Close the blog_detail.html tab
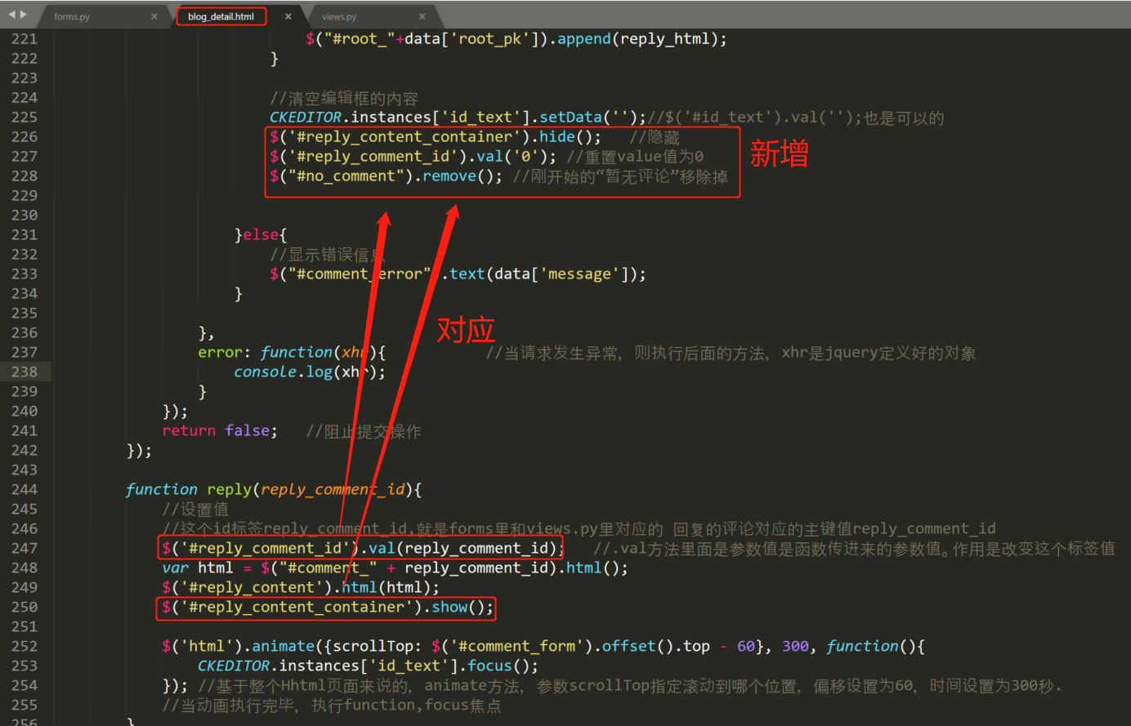The width and height of the screenshot is (1131, 726). (286, 16)
